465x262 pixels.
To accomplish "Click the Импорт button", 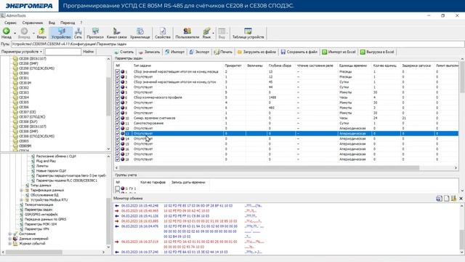I will pos(175,52).
